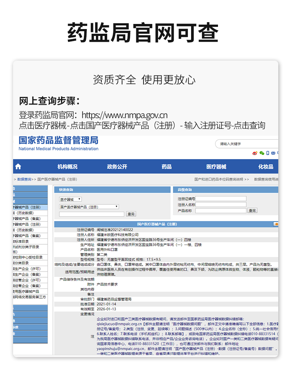Select the 经营企业（备案）sidebar item

coord(30,286)
